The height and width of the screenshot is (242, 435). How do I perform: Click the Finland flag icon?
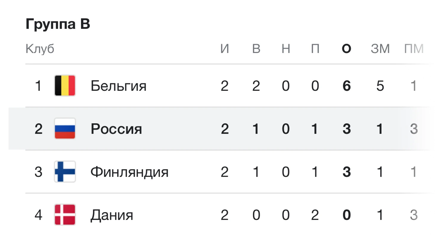click(x=65, y=172)
